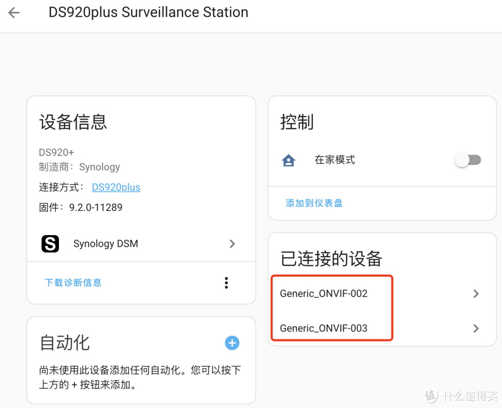Click the chevron next to Generic_ONVIF-003

pos(476,328)
